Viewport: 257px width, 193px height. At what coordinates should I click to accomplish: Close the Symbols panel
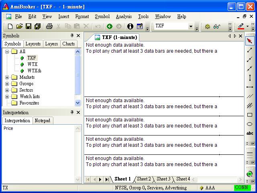click(x=78, y=36)
